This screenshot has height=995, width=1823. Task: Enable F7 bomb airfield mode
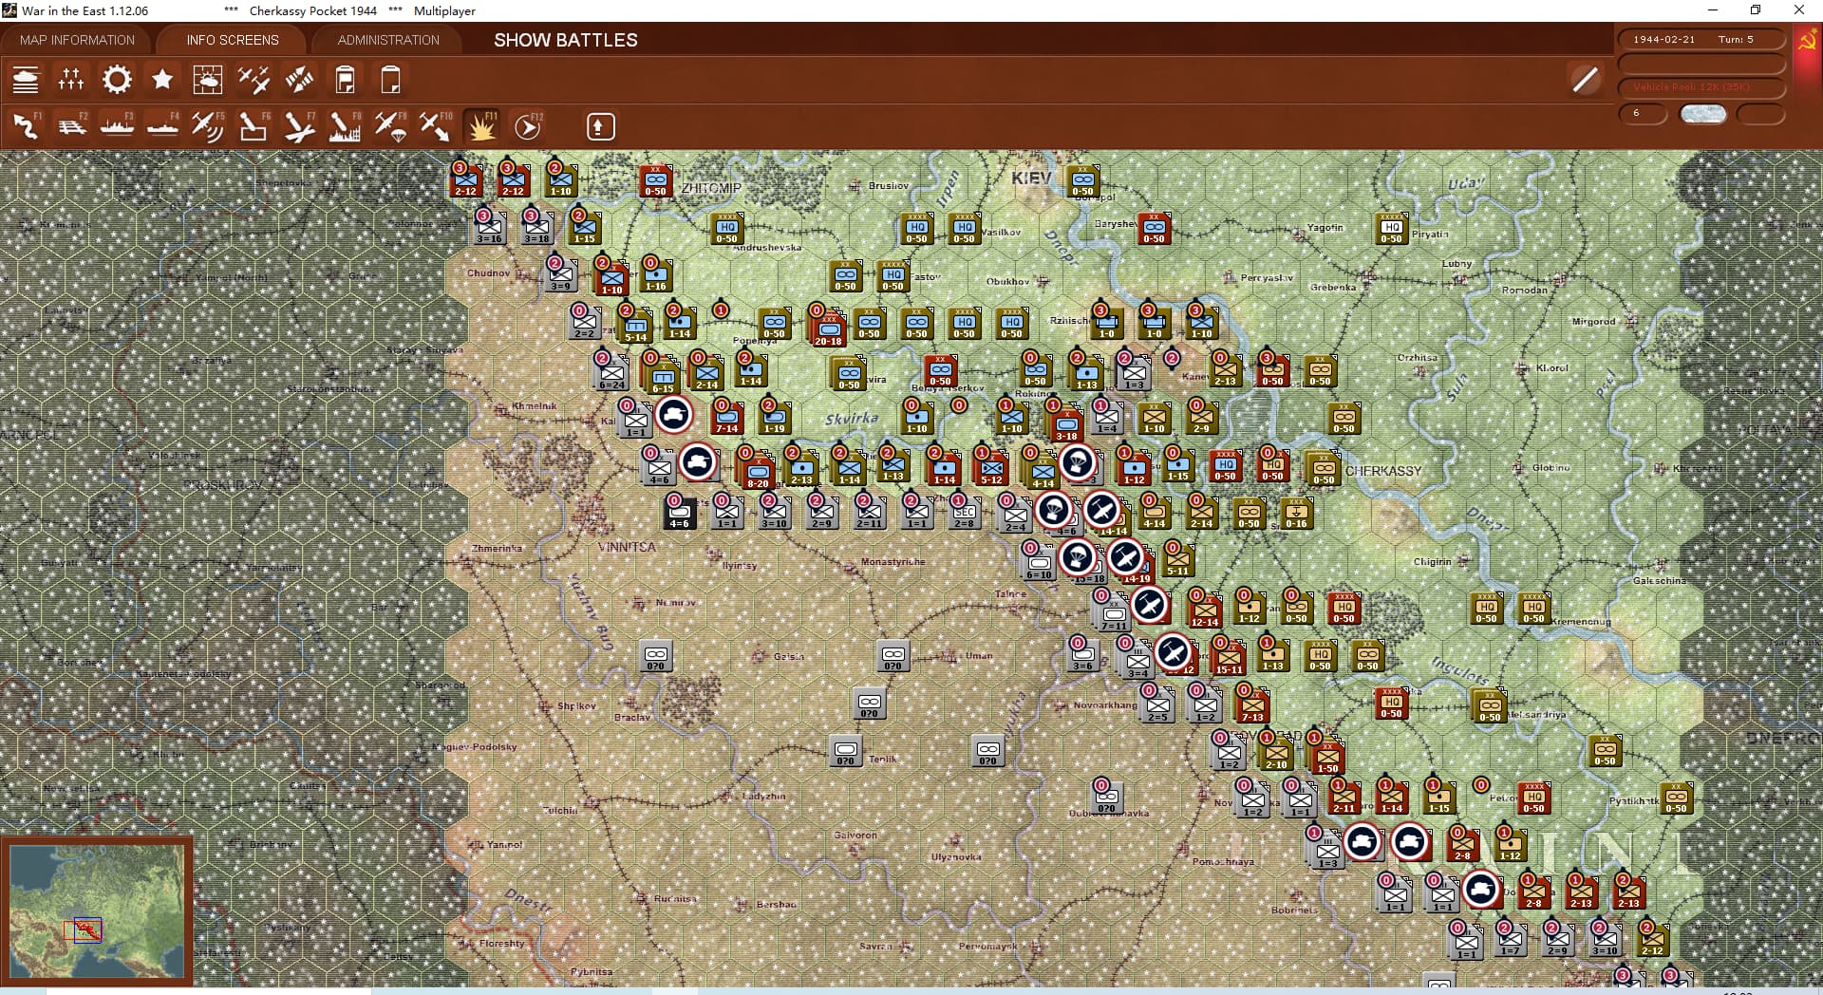click(299, 126)
